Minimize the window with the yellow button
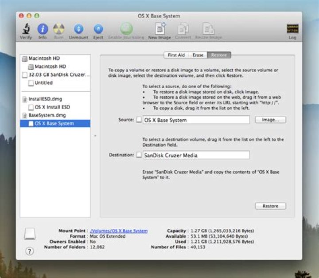 (x=29, y=16)
